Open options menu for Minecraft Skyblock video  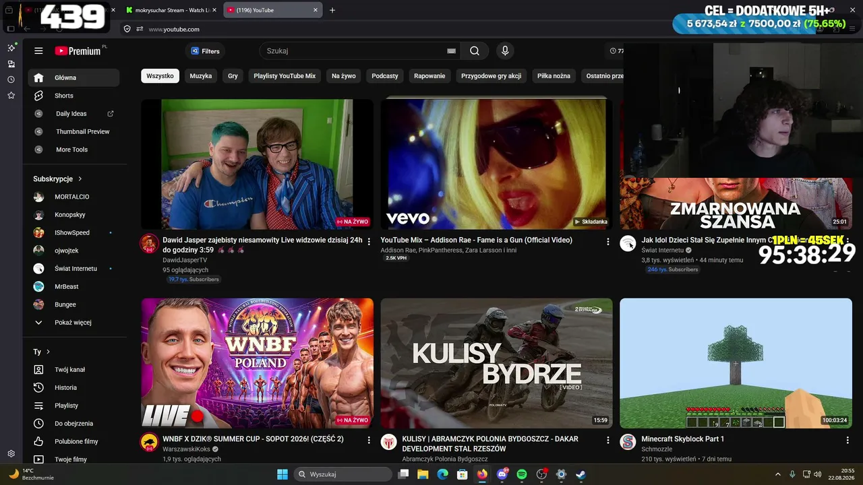tap(847, 440)
